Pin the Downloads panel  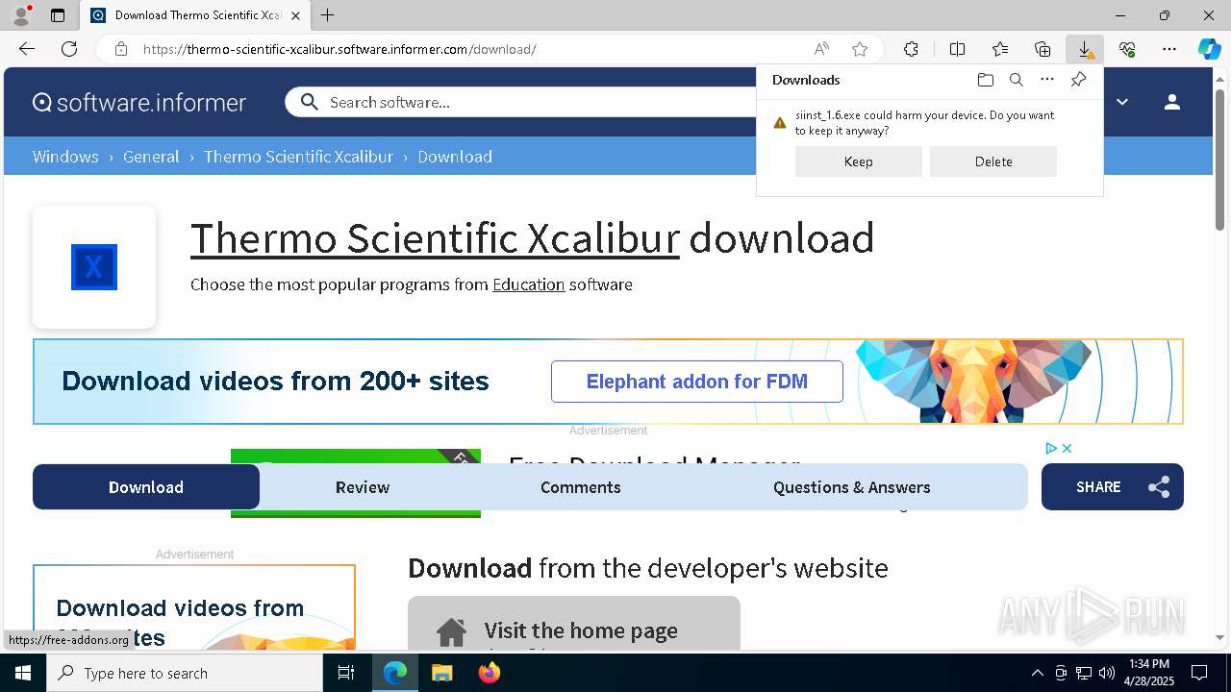[x=1078, y=80]
